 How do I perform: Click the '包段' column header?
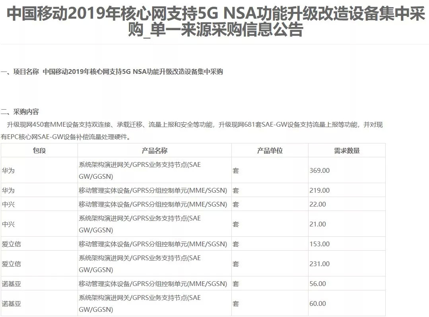click(39, 151)
